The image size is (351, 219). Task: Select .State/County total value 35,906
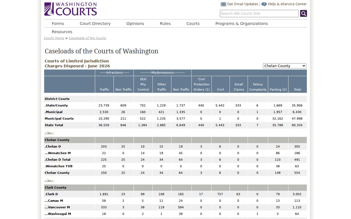[298, 105]
